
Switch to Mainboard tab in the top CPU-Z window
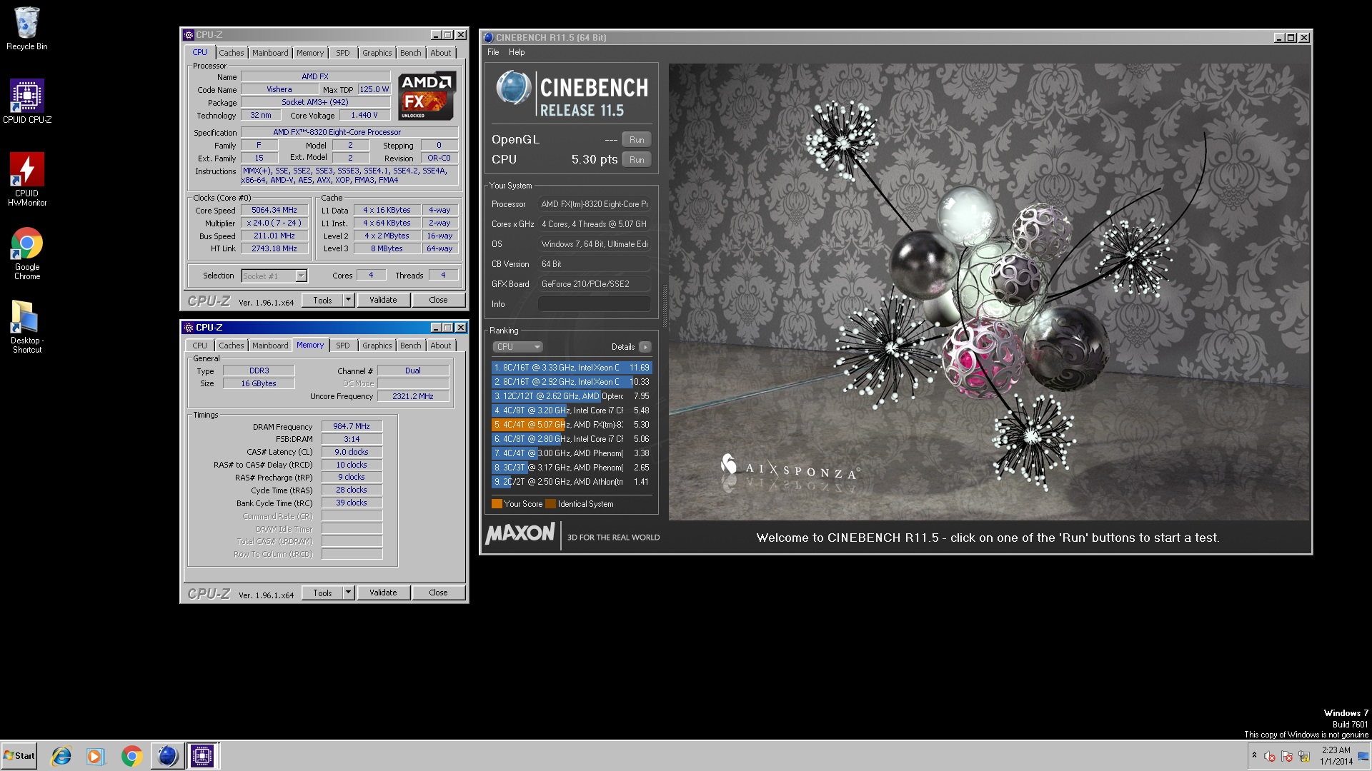[x=270, y=53]
